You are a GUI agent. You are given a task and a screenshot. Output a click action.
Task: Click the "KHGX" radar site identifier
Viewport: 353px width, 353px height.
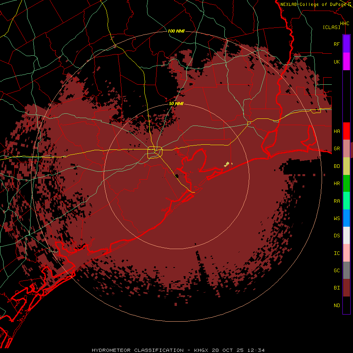point(202,350)
